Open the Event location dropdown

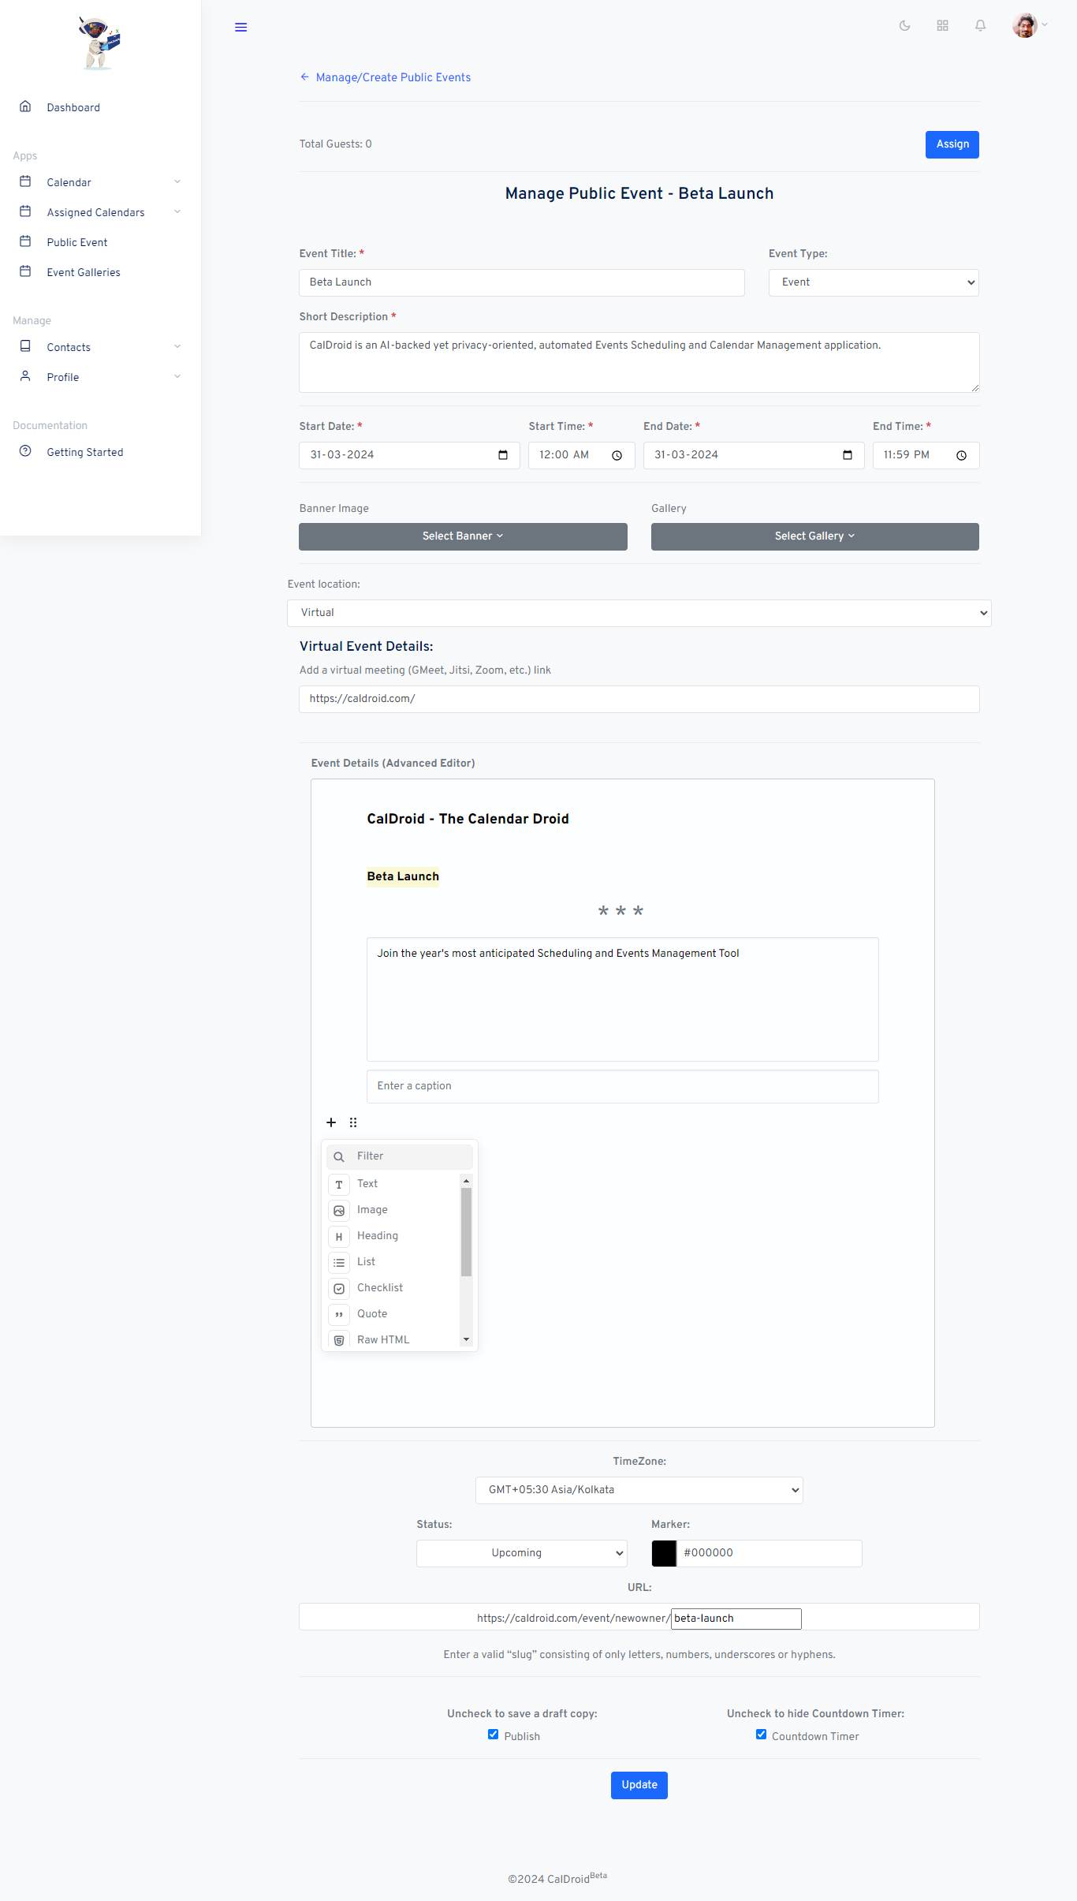click(639, 613)
